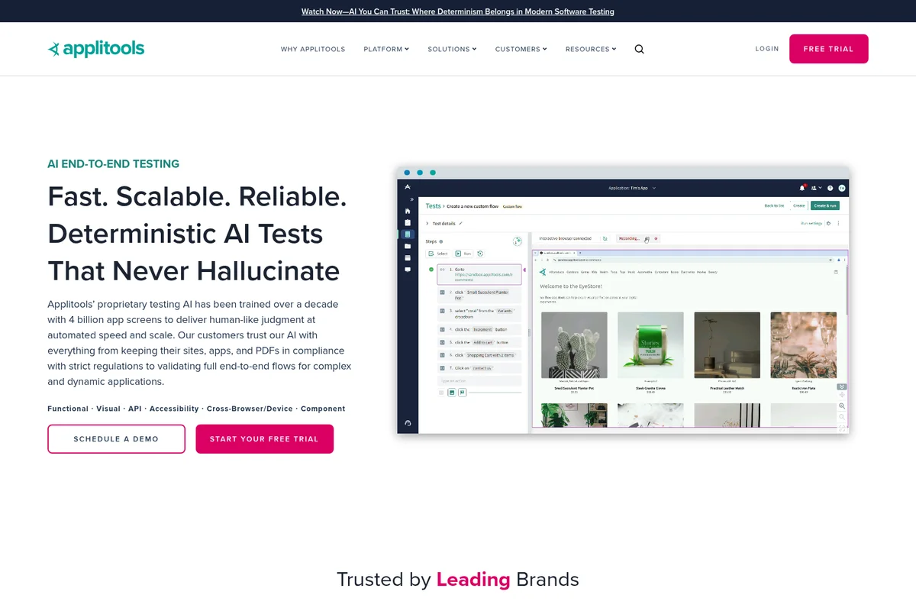This screenshot has height=611, width=916.
Task: Open the Run settings gear icon
Action: [828, 223]
